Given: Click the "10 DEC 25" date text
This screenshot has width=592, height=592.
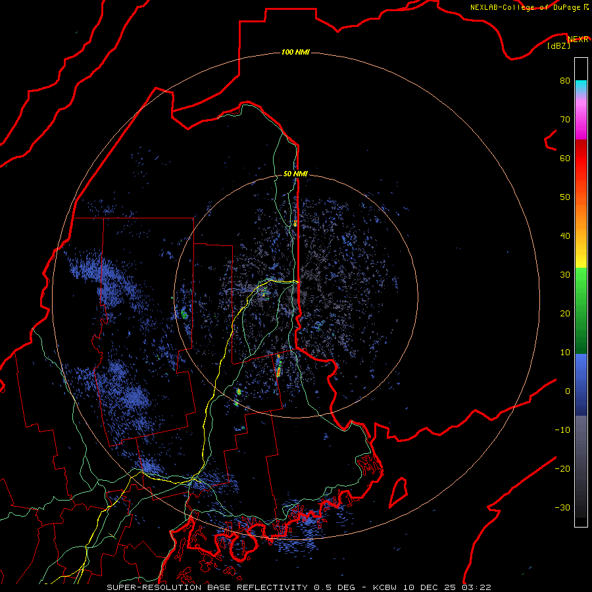Looking at the screenshot, I should pyautogui.click(x=430, y=587).
